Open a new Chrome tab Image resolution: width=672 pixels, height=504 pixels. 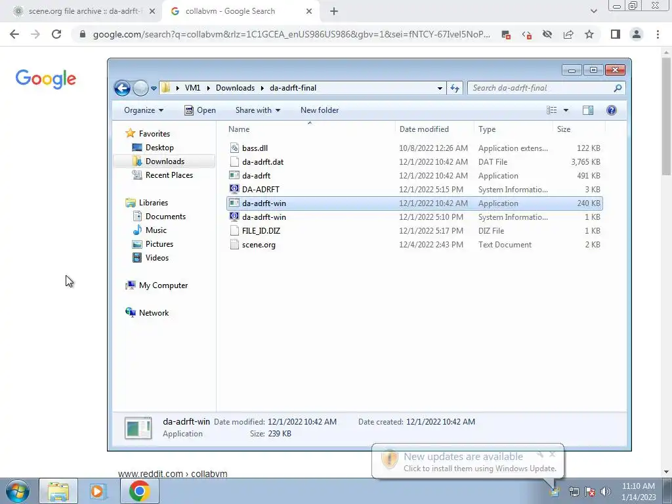click(x=334, y=12)
